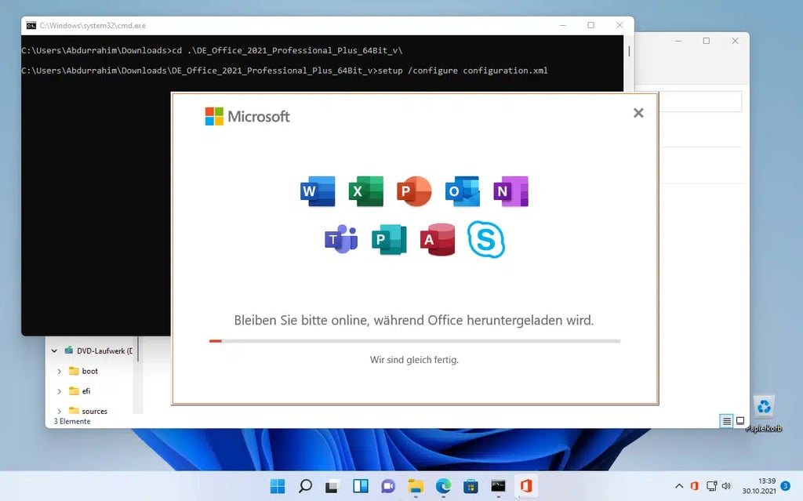Click the 'setup /configure configuration.xml' command text
The height and width of the screenshot is (501, 803).
click(x=463, y=71)
